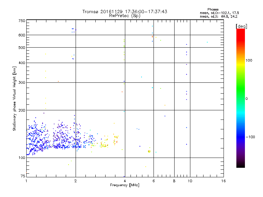Click the y-axis '300' tick label
The width and height of the screenshot is (263, 197).
[22, 83]
